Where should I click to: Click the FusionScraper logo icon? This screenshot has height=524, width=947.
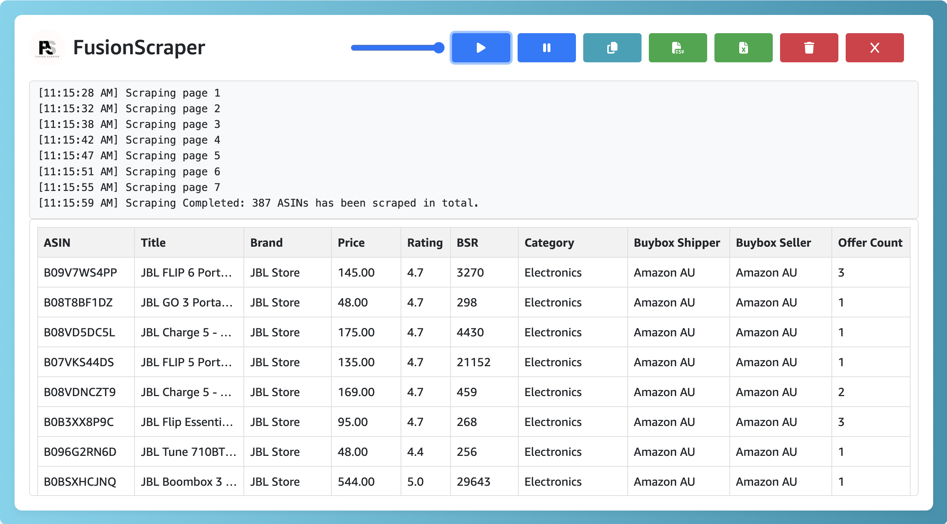pos(47,48)
